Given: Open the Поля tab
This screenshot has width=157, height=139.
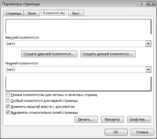Looking at the screenshot, I should (32, 13).
